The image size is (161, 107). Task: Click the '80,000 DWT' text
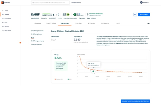52,18
